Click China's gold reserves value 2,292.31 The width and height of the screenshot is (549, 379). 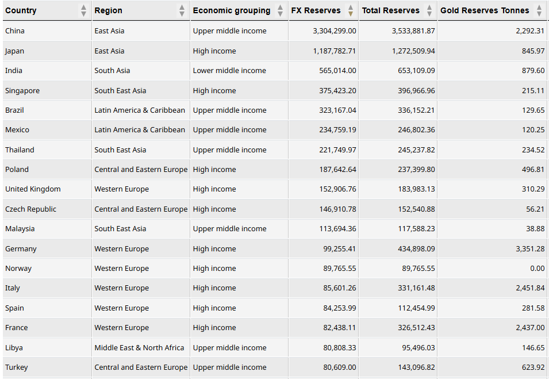[x=530, y=31]
